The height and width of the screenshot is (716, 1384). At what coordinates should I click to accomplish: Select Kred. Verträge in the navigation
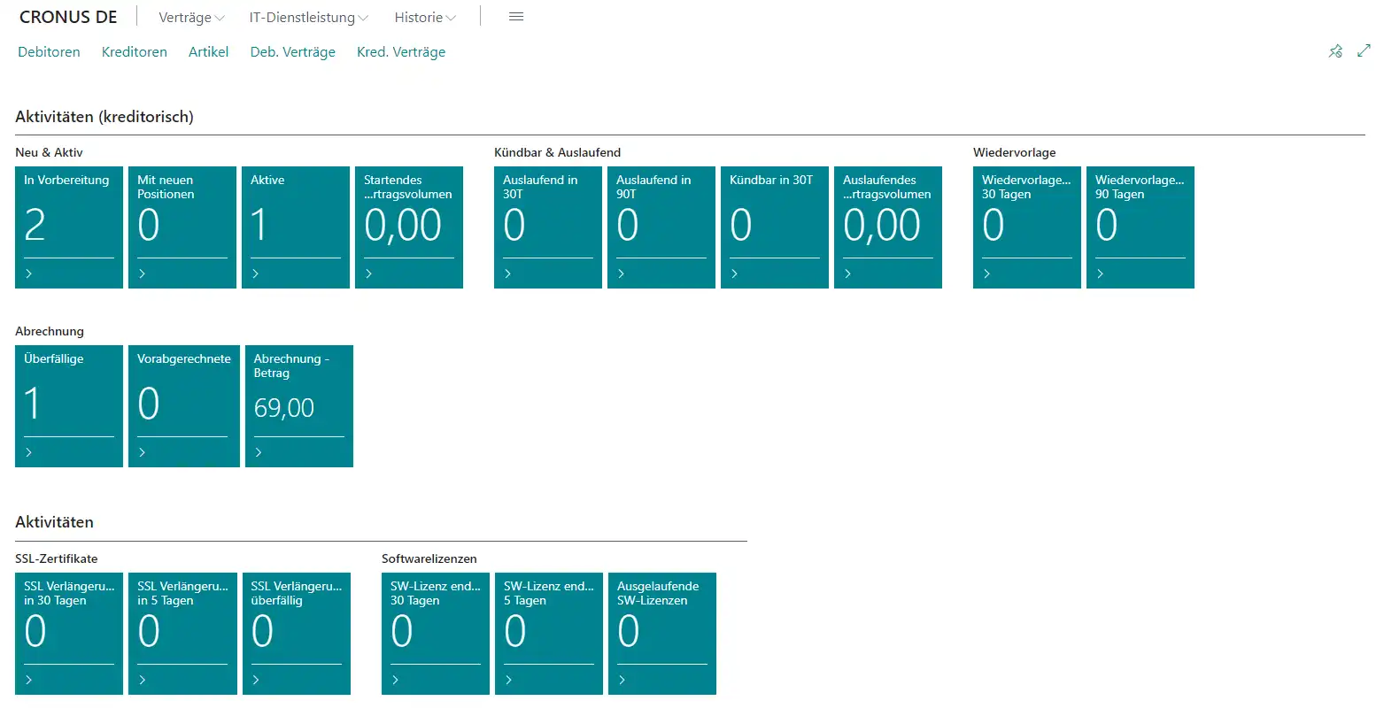[401, 52]
